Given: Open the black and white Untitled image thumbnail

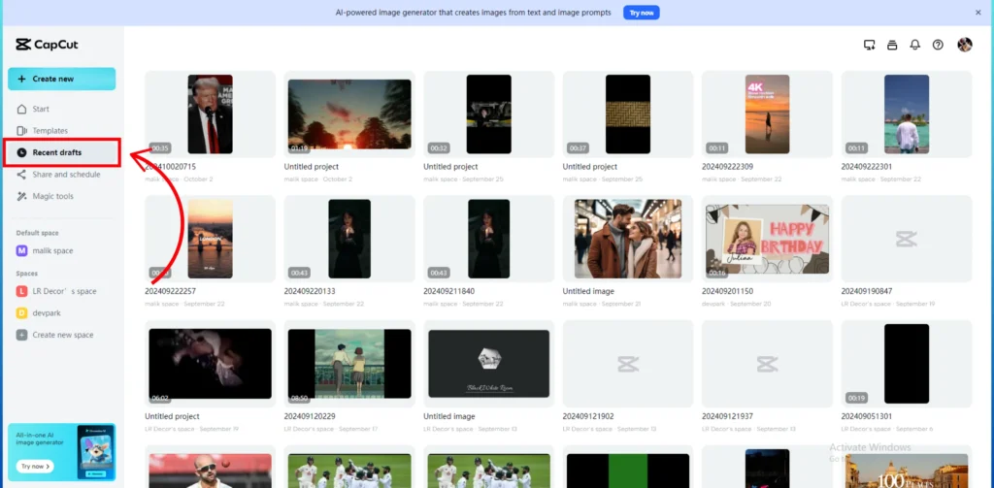Looking at the screenshot, I should [489, 364].
